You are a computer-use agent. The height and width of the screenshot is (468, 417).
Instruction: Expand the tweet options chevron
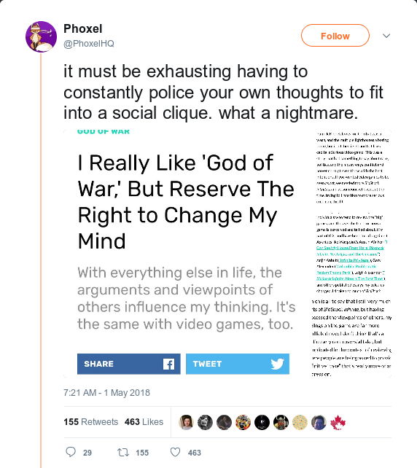click(x=386, y=36)
